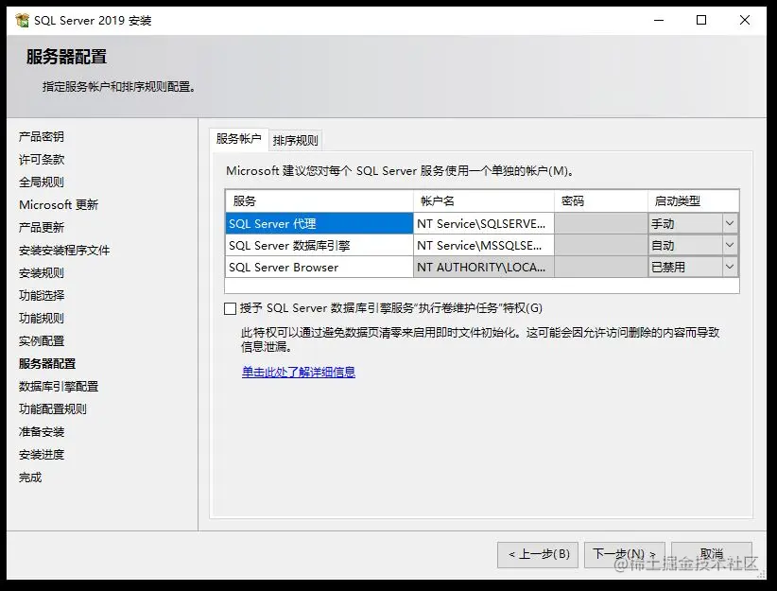
Task: Close the SQL Server 2019 setup window
Action: [x=744, y=20]
